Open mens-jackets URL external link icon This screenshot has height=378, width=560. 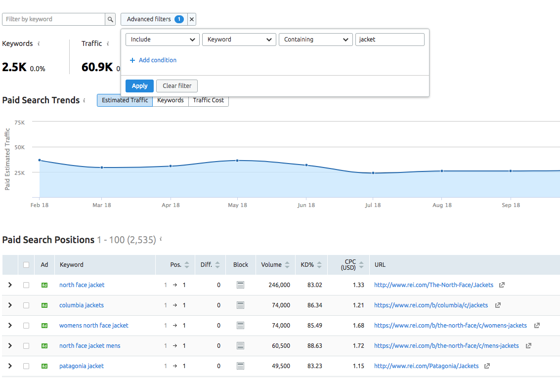(x=528, y=345)
